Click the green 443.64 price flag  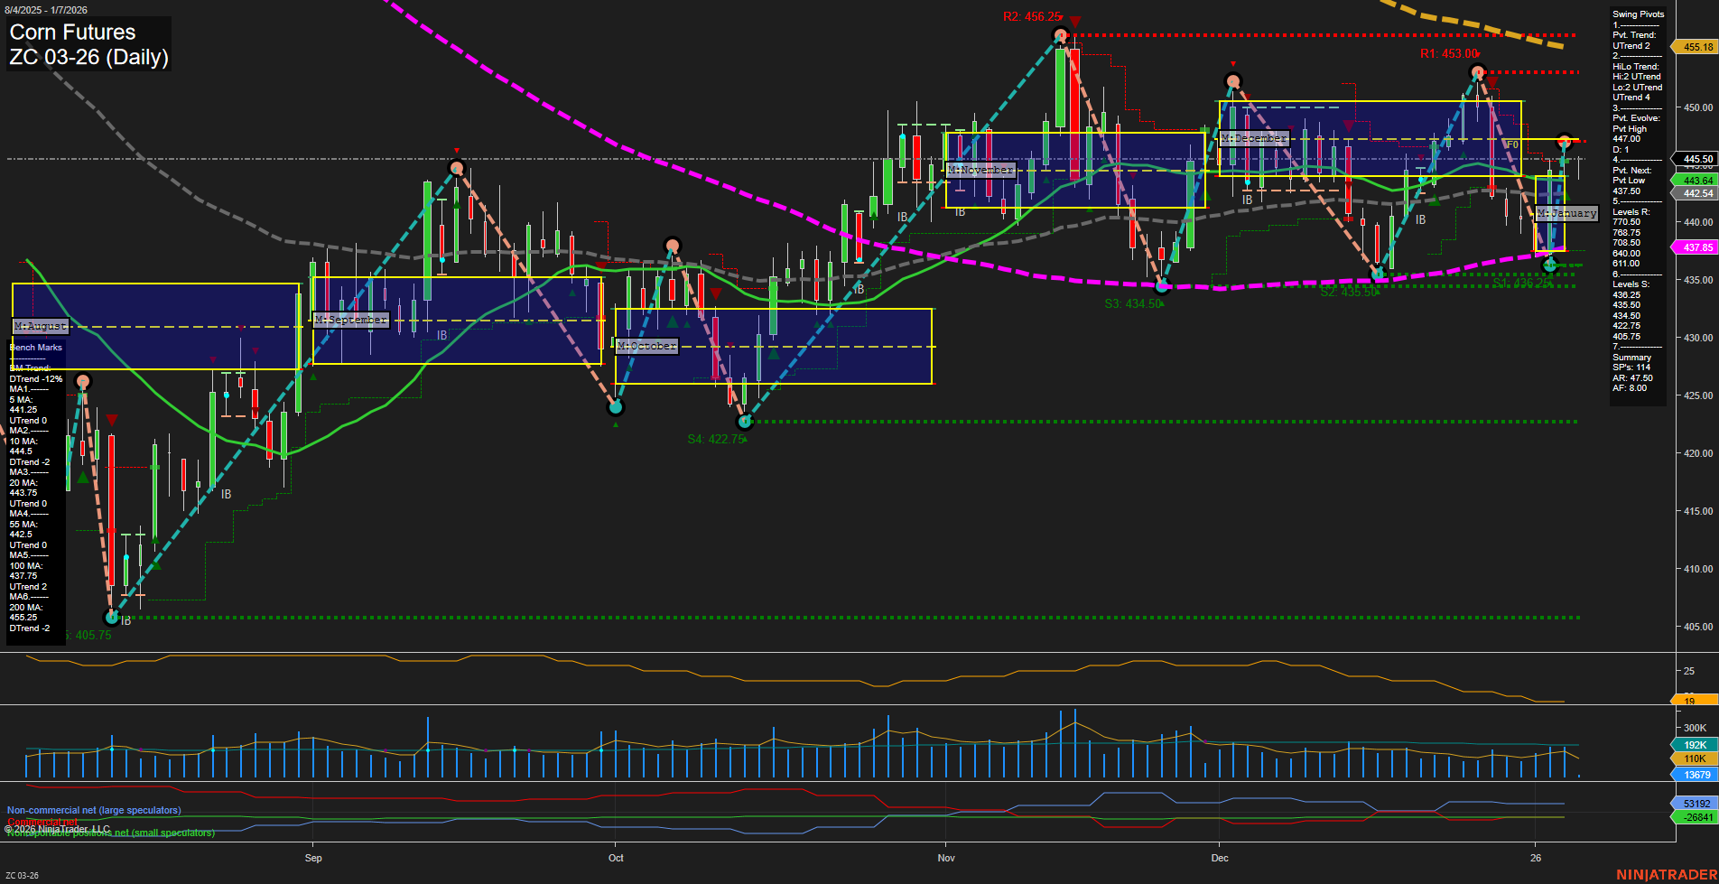click(1695, 181)
